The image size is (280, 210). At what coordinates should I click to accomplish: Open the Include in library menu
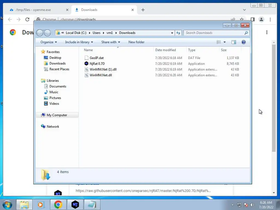tap(79, 42)
